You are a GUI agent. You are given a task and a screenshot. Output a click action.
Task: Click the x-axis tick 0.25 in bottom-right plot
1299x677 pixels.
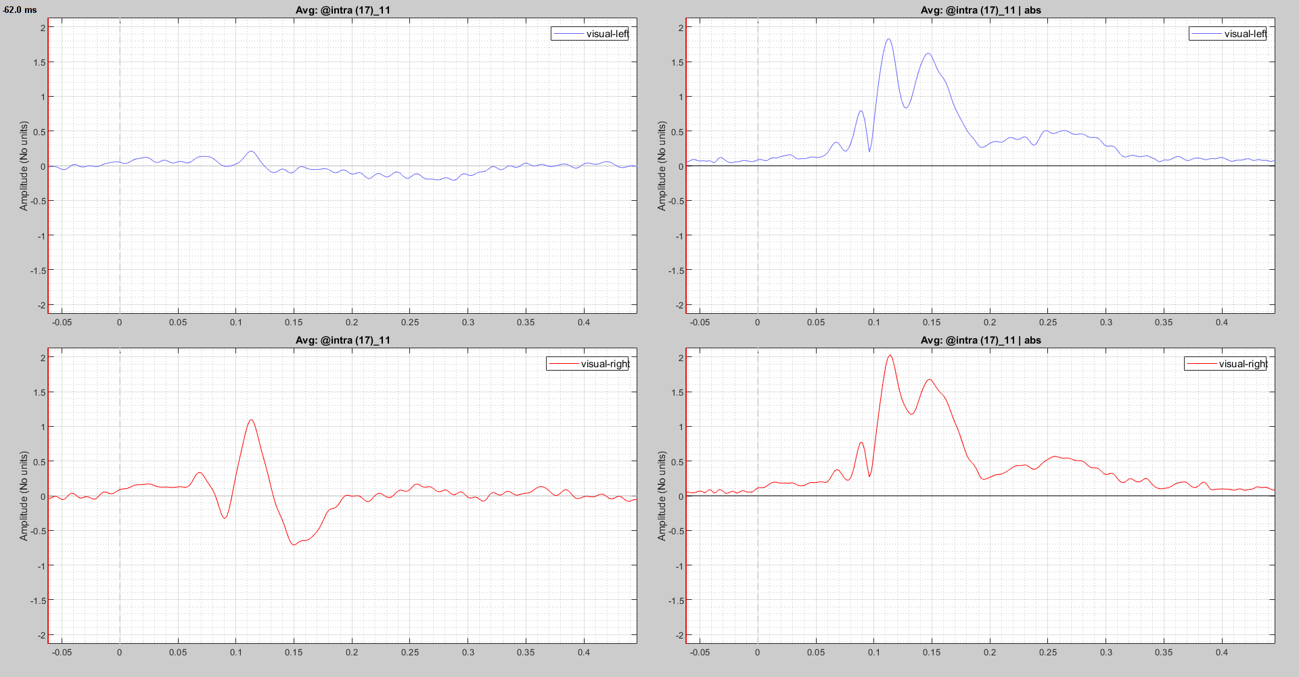pyautogui.click(x=1048, y=653)
